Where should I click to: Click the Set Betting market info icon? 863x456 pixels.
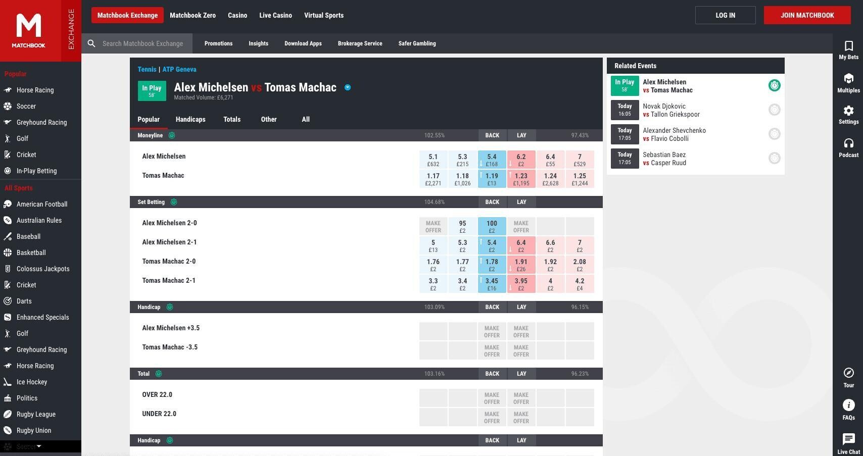click(x=174, y=202)
